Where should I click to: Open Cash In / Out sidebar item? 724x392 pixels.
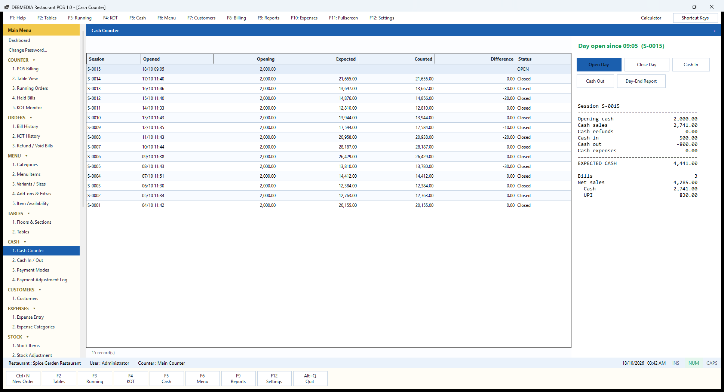tap(41, 260)
